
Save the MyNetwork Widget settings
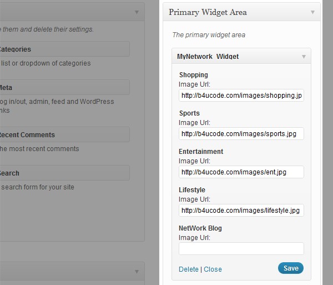coord(291,268)
